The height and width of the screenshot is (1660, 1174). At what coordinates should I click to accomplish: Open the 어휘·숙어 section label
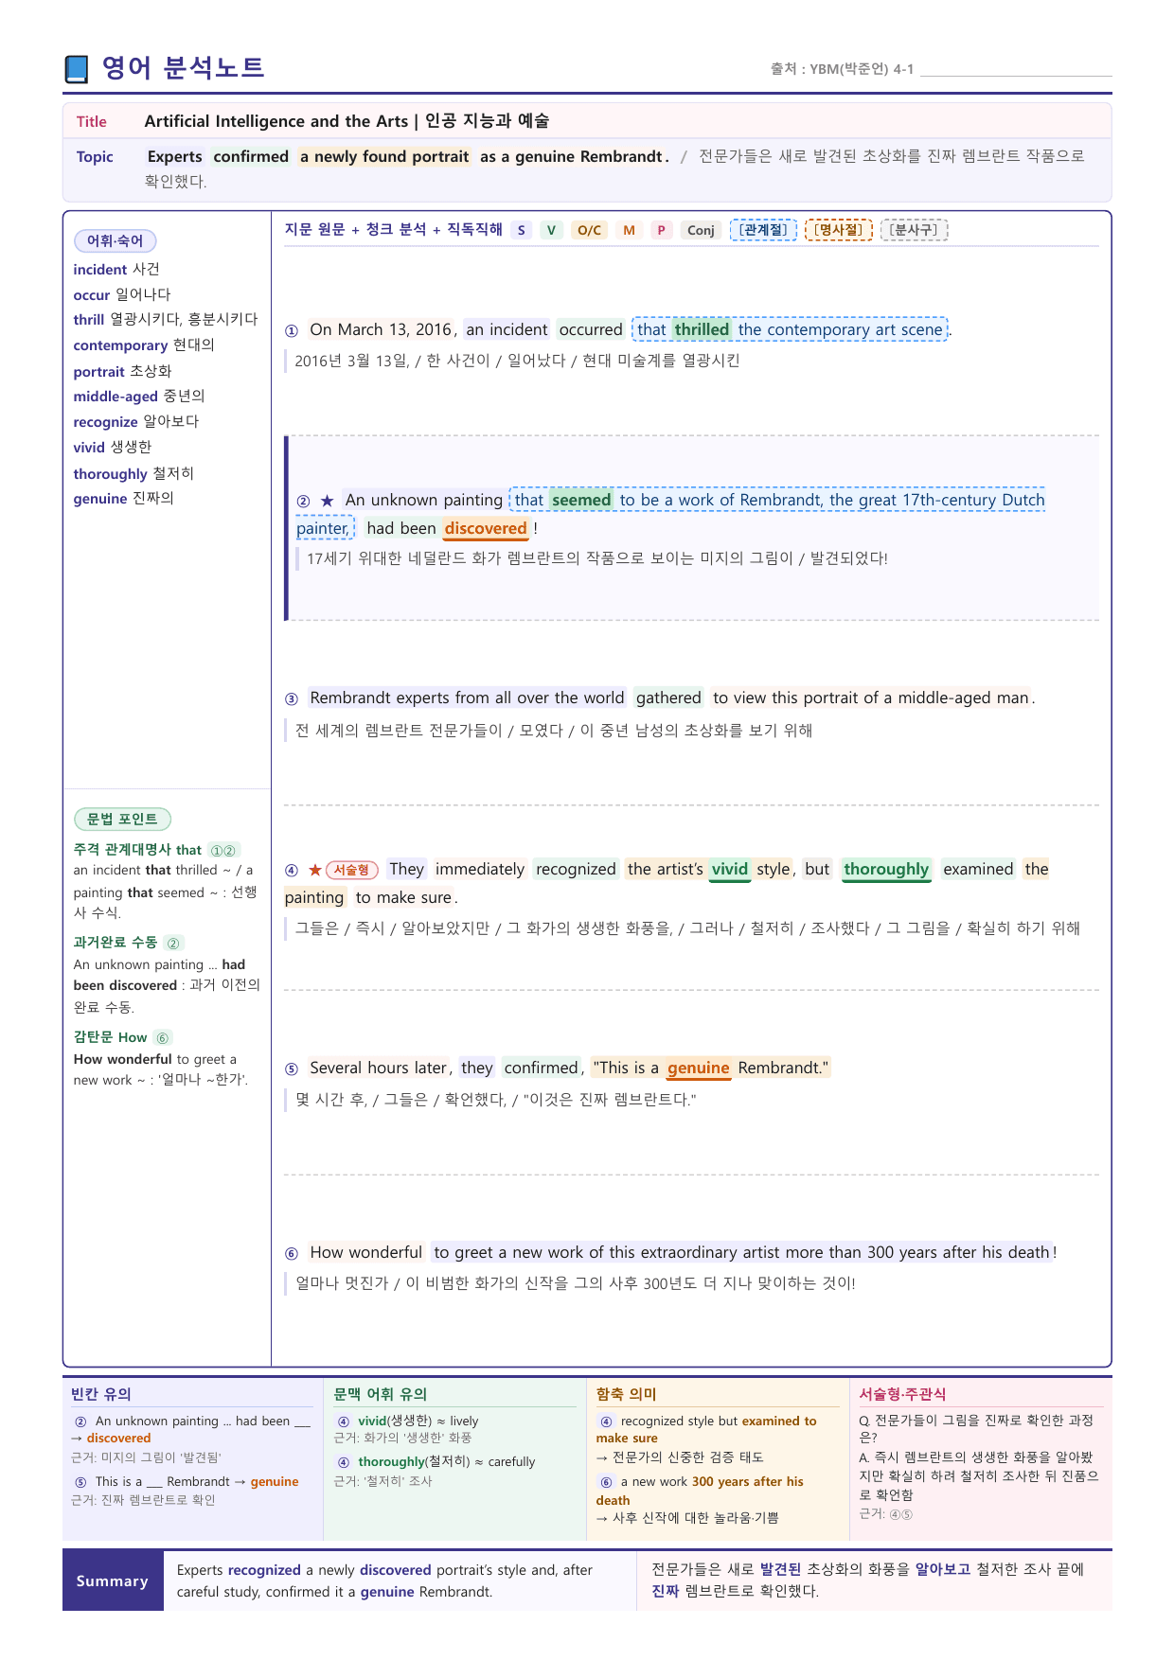click(115, 241)
